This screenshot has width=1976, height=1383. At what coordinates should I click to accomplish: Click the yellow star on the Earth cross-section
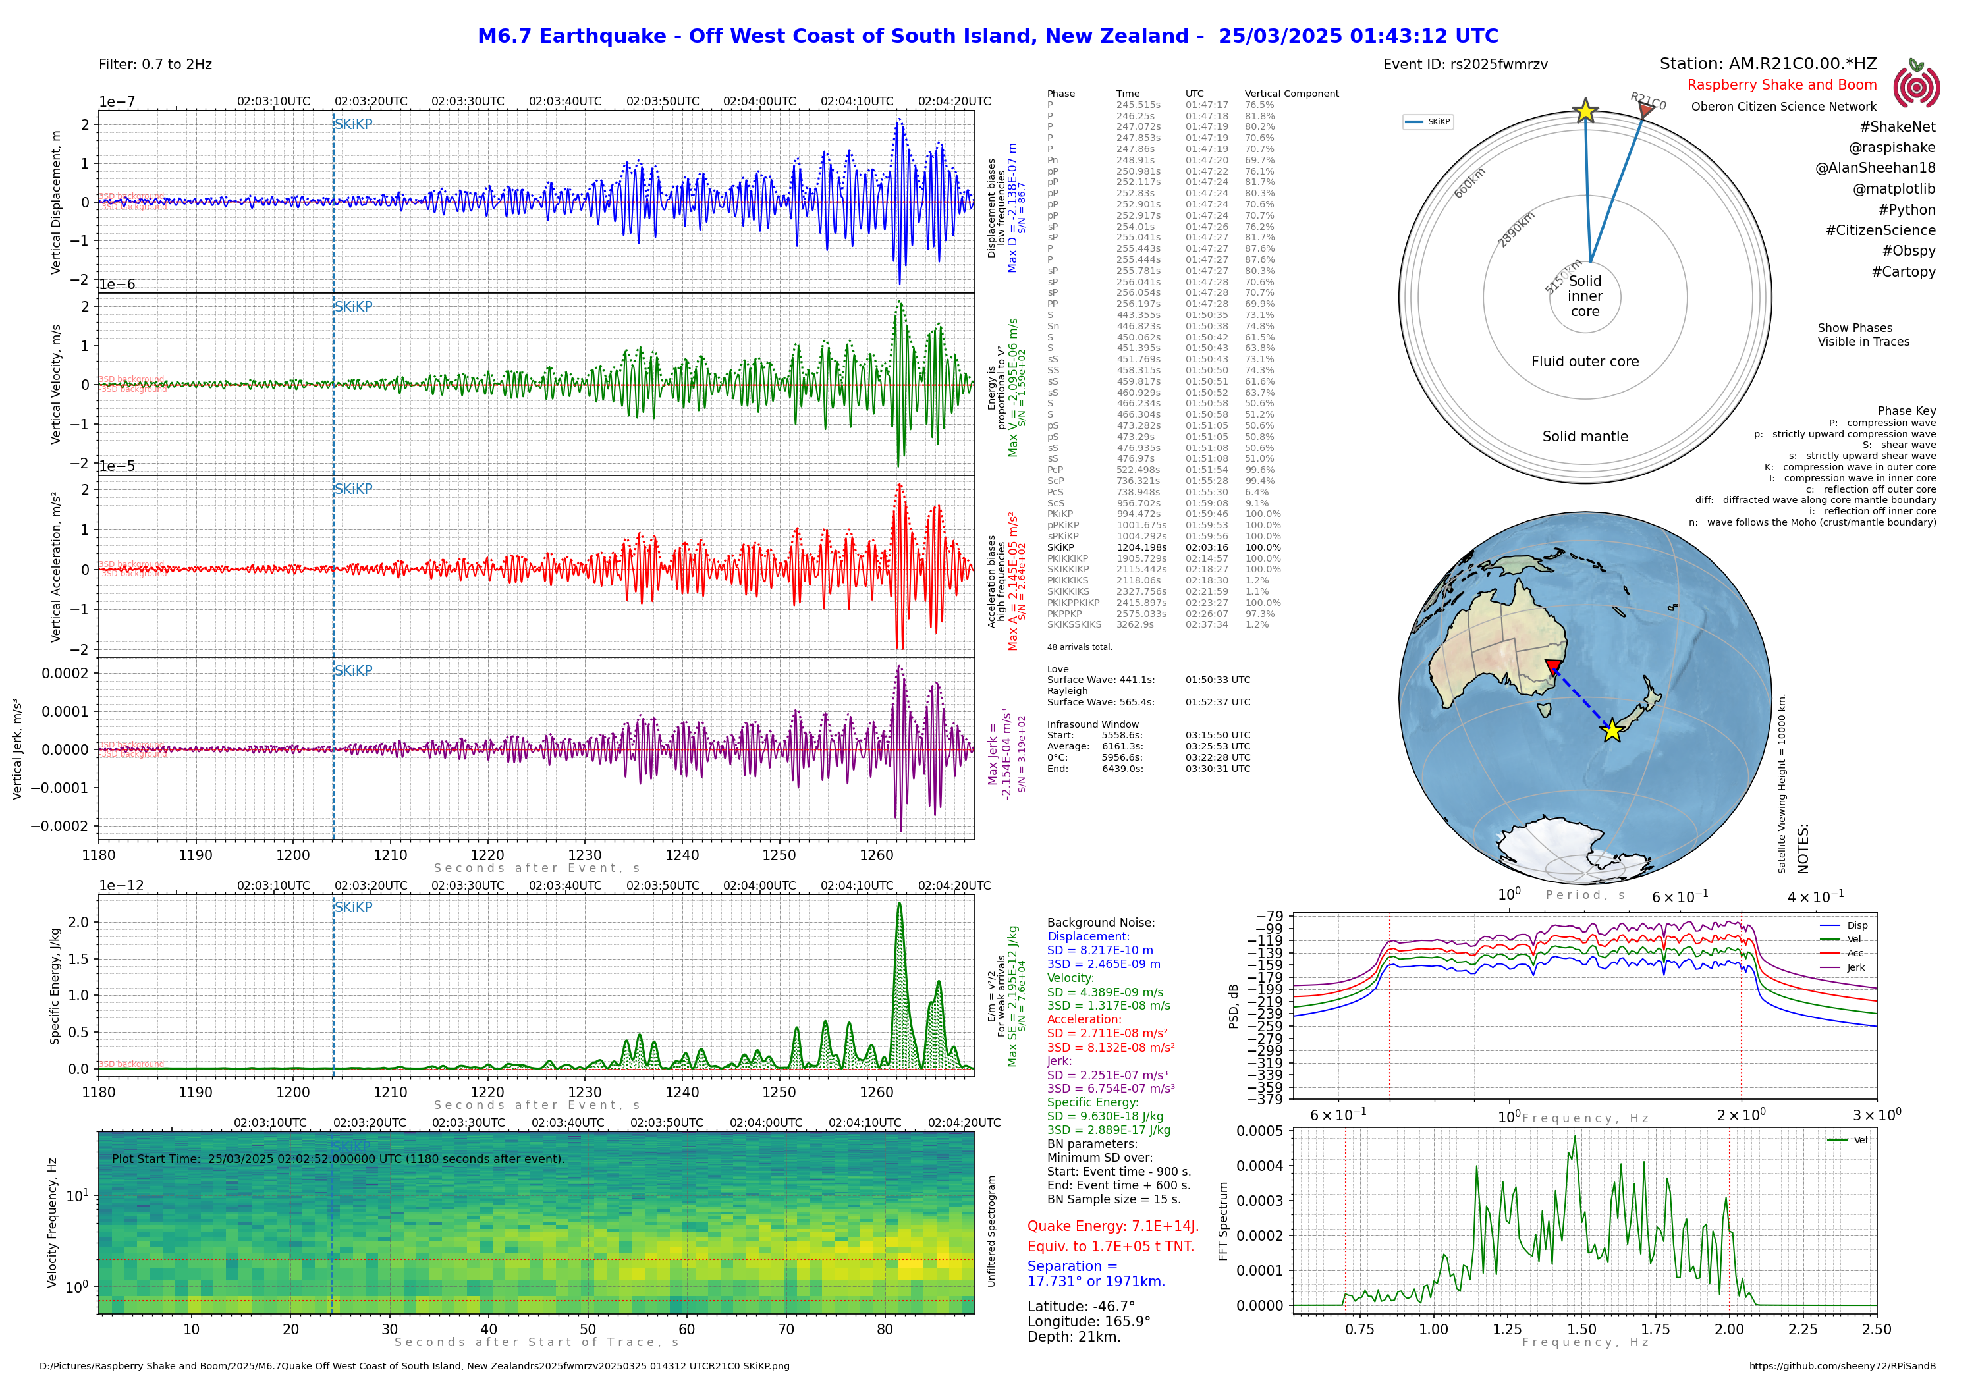tap(1585, 111)
